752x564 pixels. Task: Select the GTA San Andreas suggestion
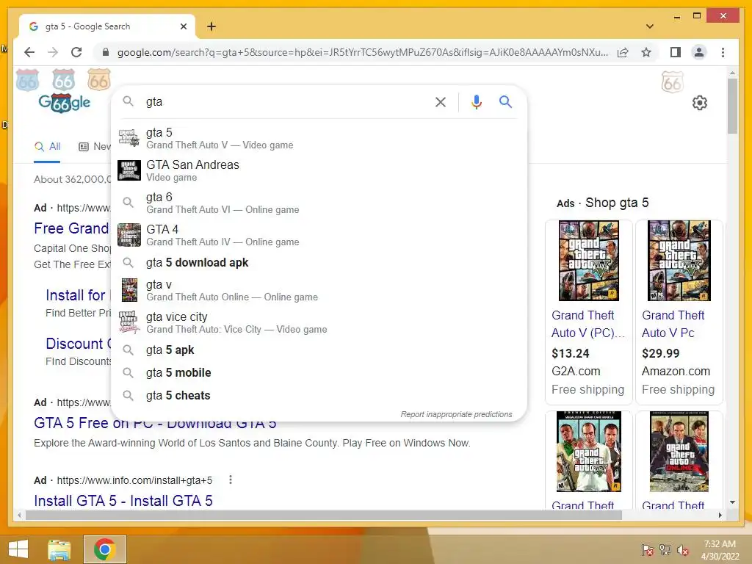click(x=319, y=170)
